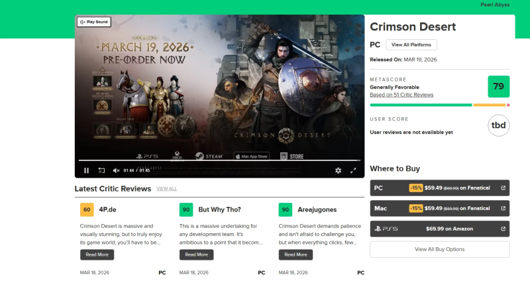Click the 60 score badge for 4P.de
Screen dimensions: 530x281
point(87,209)
